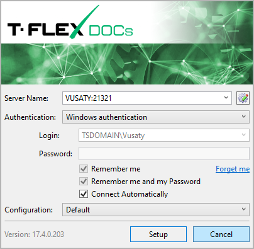This screenshot has height=249, width=254.
Task: Click the Connect Automatically label text
Action: [130, 194]
